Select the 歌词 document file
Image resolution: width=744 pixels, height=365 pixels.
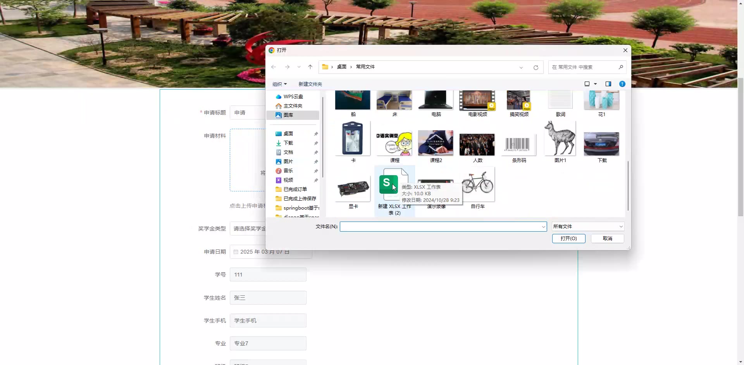click(560, 104)
